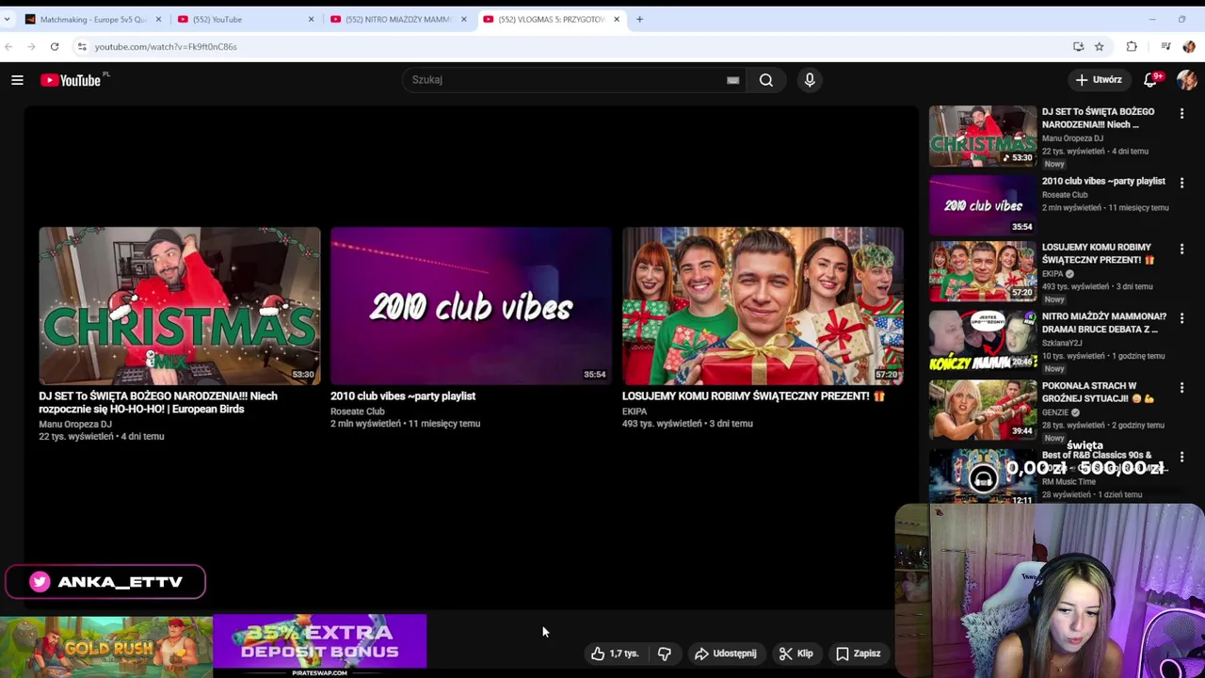The height and width of the screenshot is (678, 1205).
Task: Switch to the Matchmaking - Europe 5v5 tab
Action: [x=91, y=19]
